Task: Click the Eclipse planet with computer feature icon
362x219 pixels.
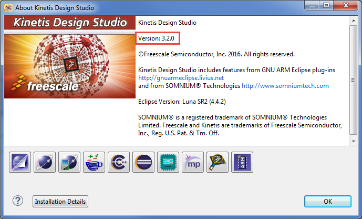Action: click(x=69, y=162)
